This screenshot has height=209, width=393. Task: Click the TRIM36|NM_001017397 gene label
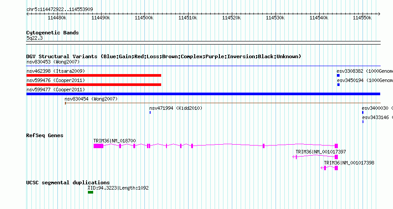coord(321,152)
